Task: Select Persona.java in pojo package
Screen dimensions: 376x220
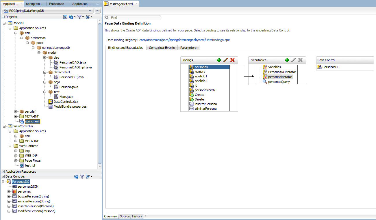Action: (69, 87)
